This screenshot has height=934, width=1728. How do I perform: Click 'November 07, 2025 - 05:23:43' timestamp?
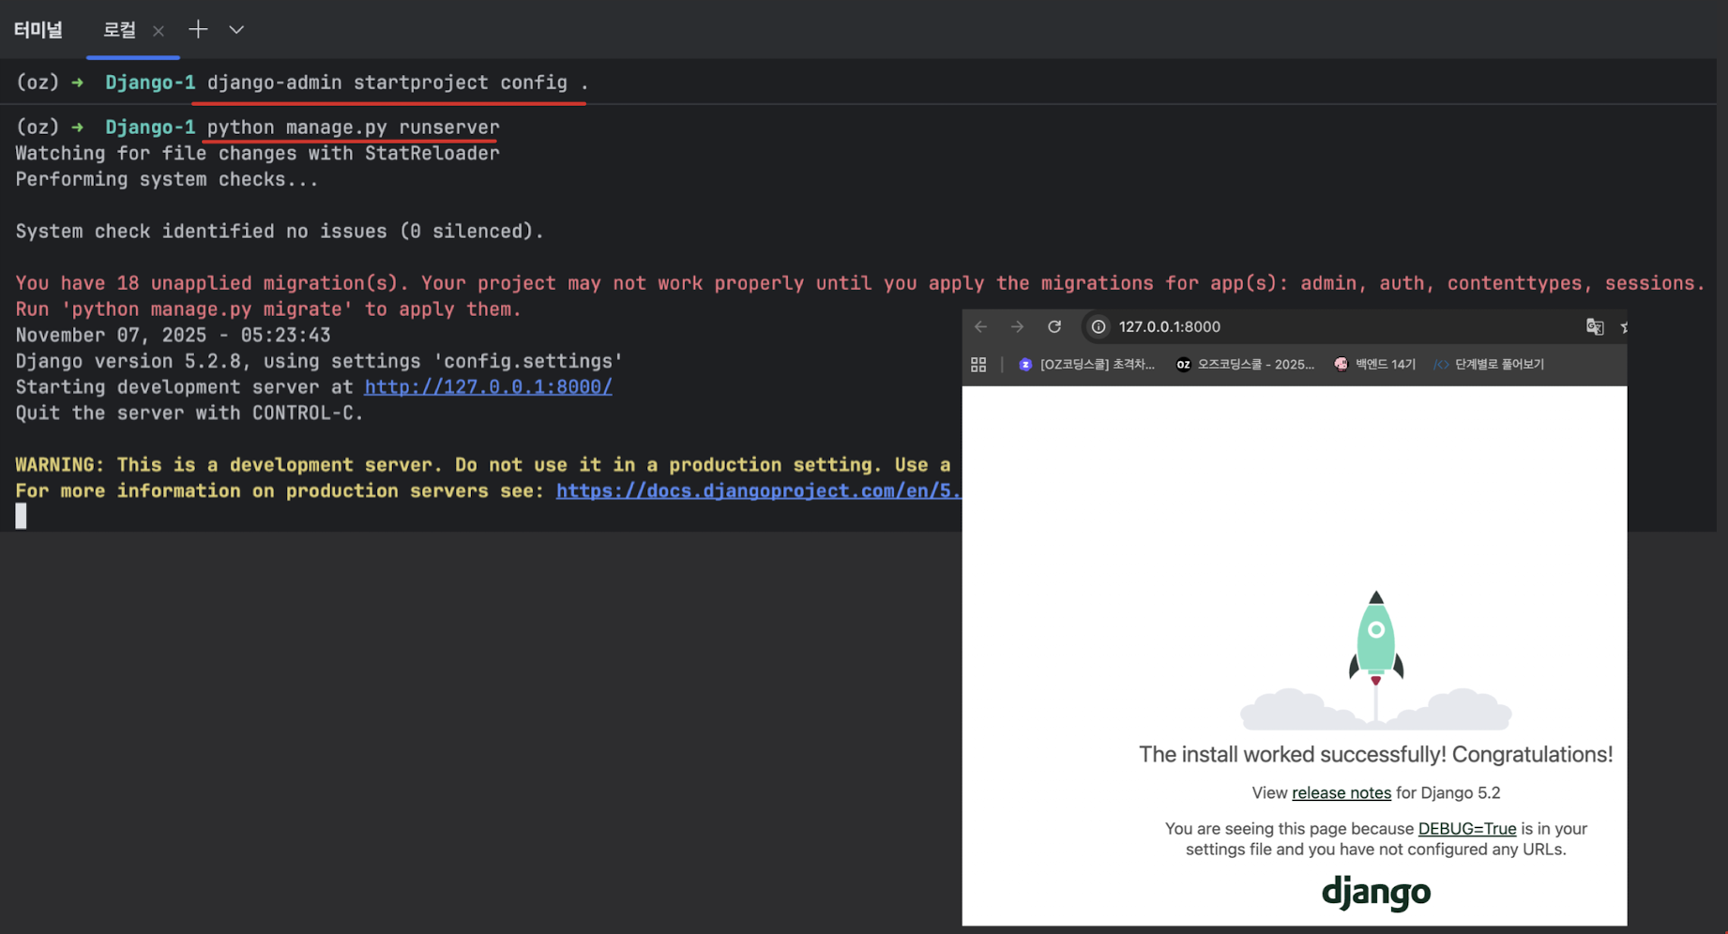tap(173, 335)
